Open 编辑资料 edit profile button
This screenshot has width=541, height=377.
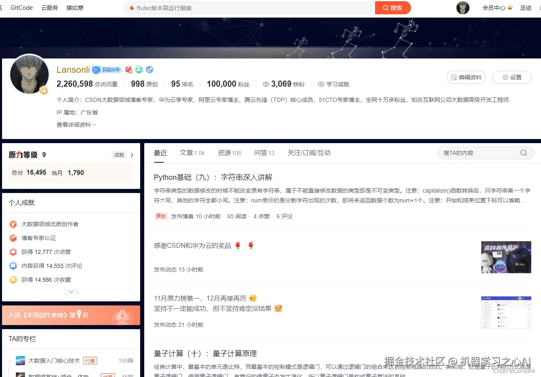click(466, 77)
